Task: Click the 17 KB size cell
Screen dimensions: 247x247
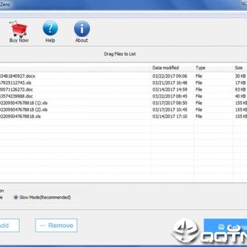Action: coord(240,83)
